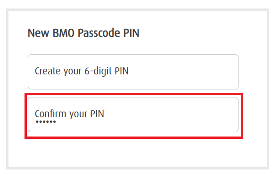The width and height of the screenshot is (280, 185).
Task: Click the red highlight border around Confirm field
Action: [x=134, y=94]
